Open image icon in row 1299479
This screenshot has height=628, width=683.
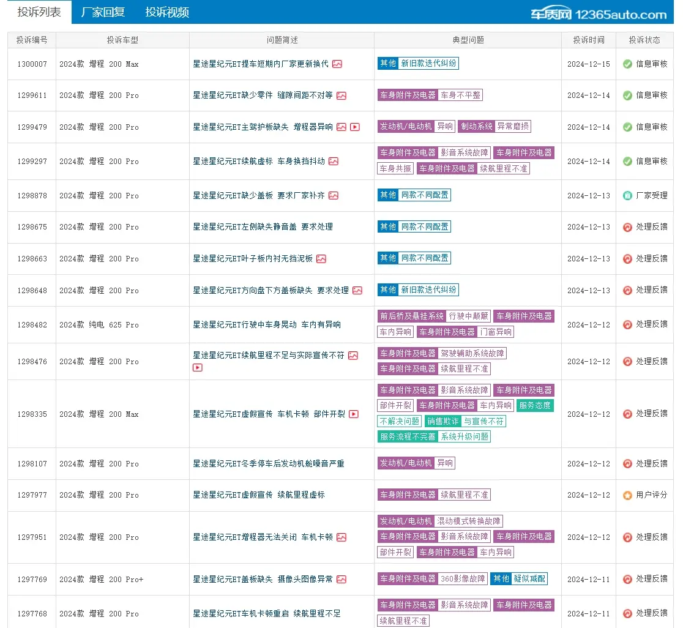(x=341, y=127)
